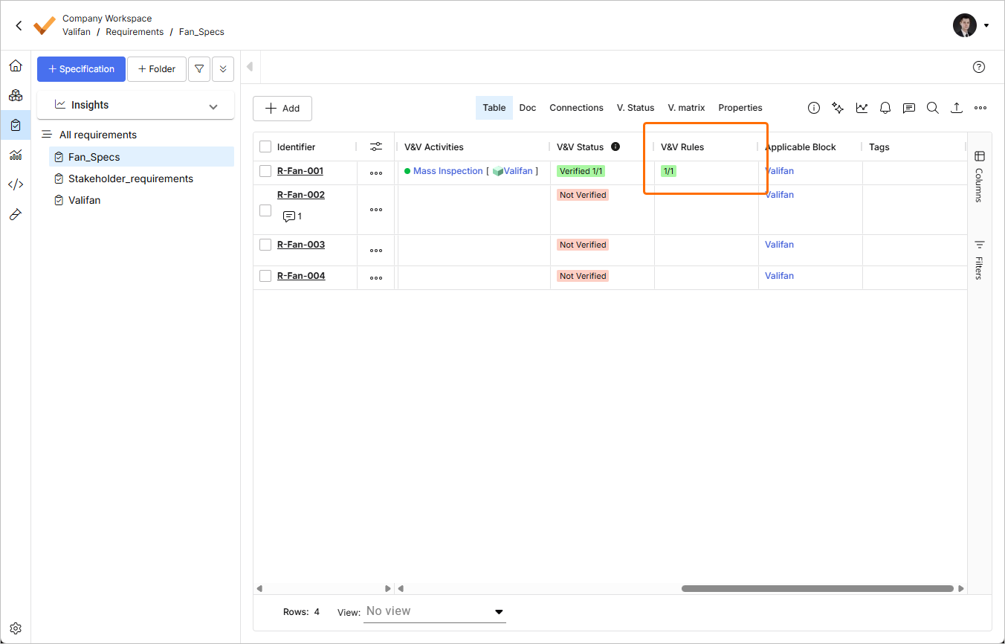This screenshot has height=644, width=1005.
Task: Open the Filters side panel
Action: (979, 260)
